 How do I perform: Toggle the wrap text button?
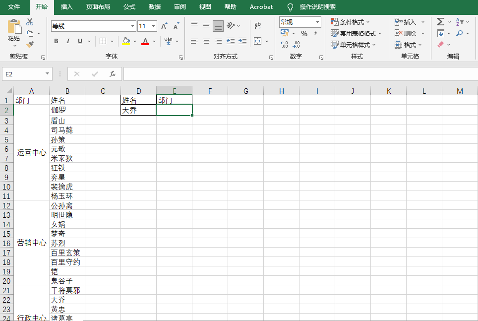pyautogui.click(x=257, y=26)
